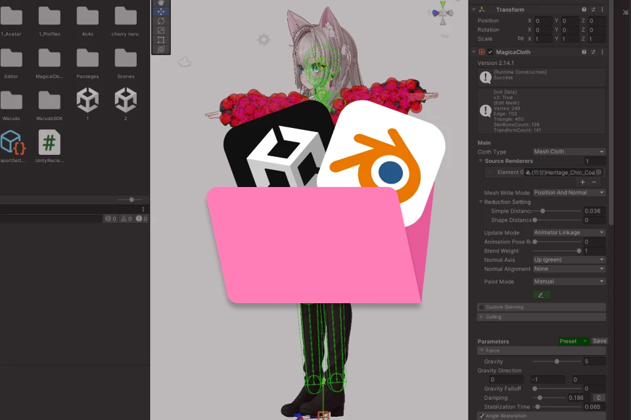Click the Position X input field
631x420 pixels.
point(543,20)
